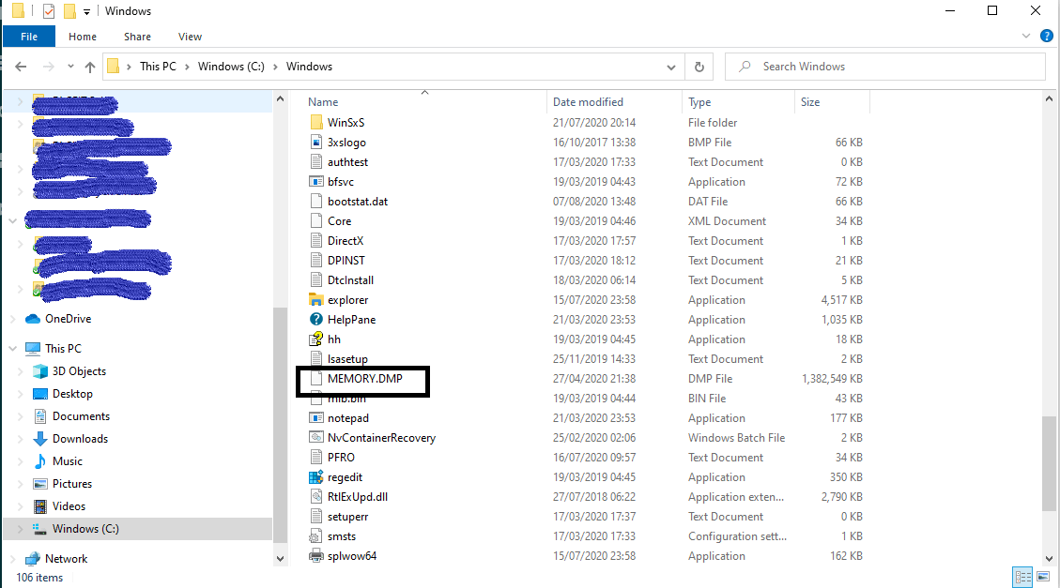1060x588 pixels.
Task: Sort by the Size column header
Action: click(810, 102)
